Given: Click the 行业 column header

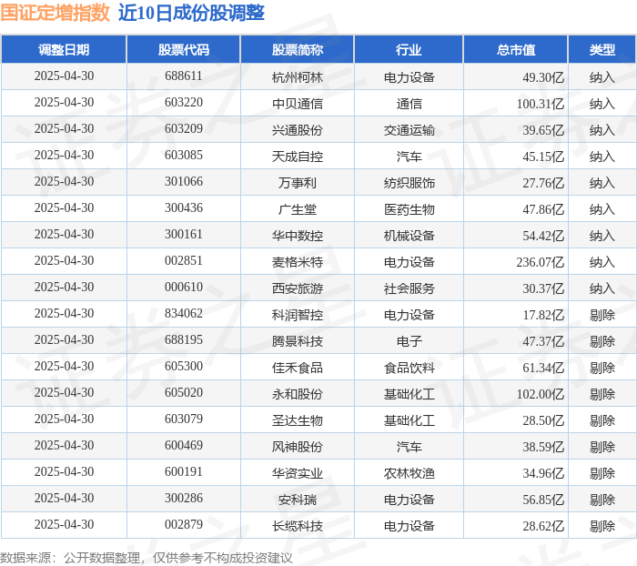Looking at the screenshot, I should point(409,49).
